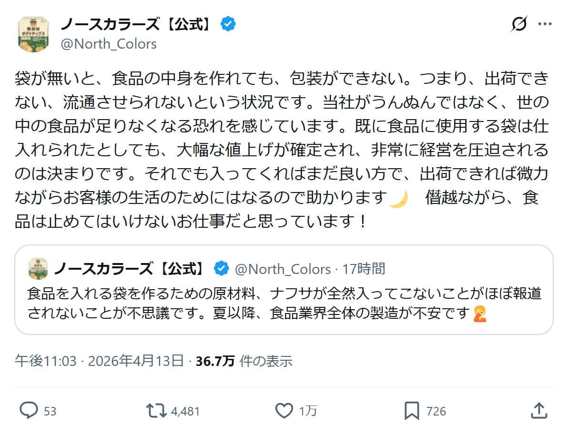Image resolution: width=568 pixels, height=426 pixels.
Task: Like the post using the heart icon
Action: [x=284, y=410]
